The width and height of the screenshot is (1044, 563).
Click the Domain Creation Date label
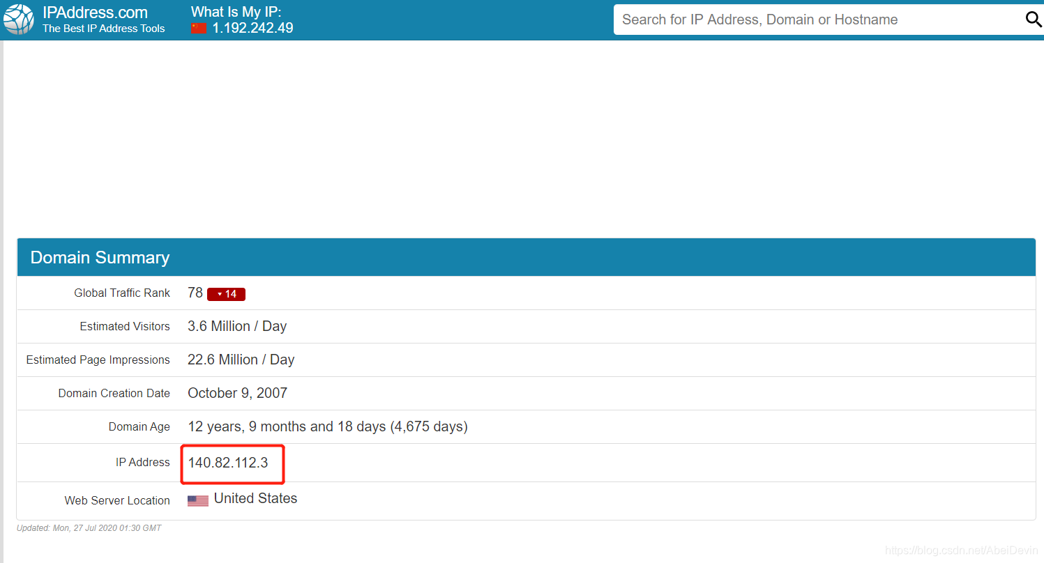[x=114, y=394]
